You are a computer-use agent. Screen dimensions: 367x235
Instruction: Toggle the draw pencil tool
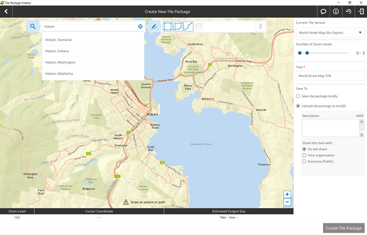154,26
